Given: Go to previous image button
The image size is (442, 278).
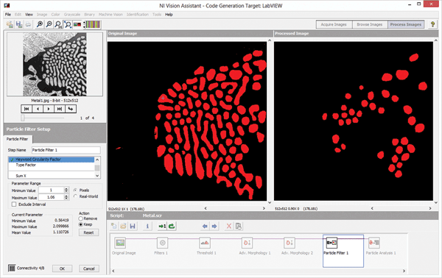Looking at the screenshot, I should 38,109.
